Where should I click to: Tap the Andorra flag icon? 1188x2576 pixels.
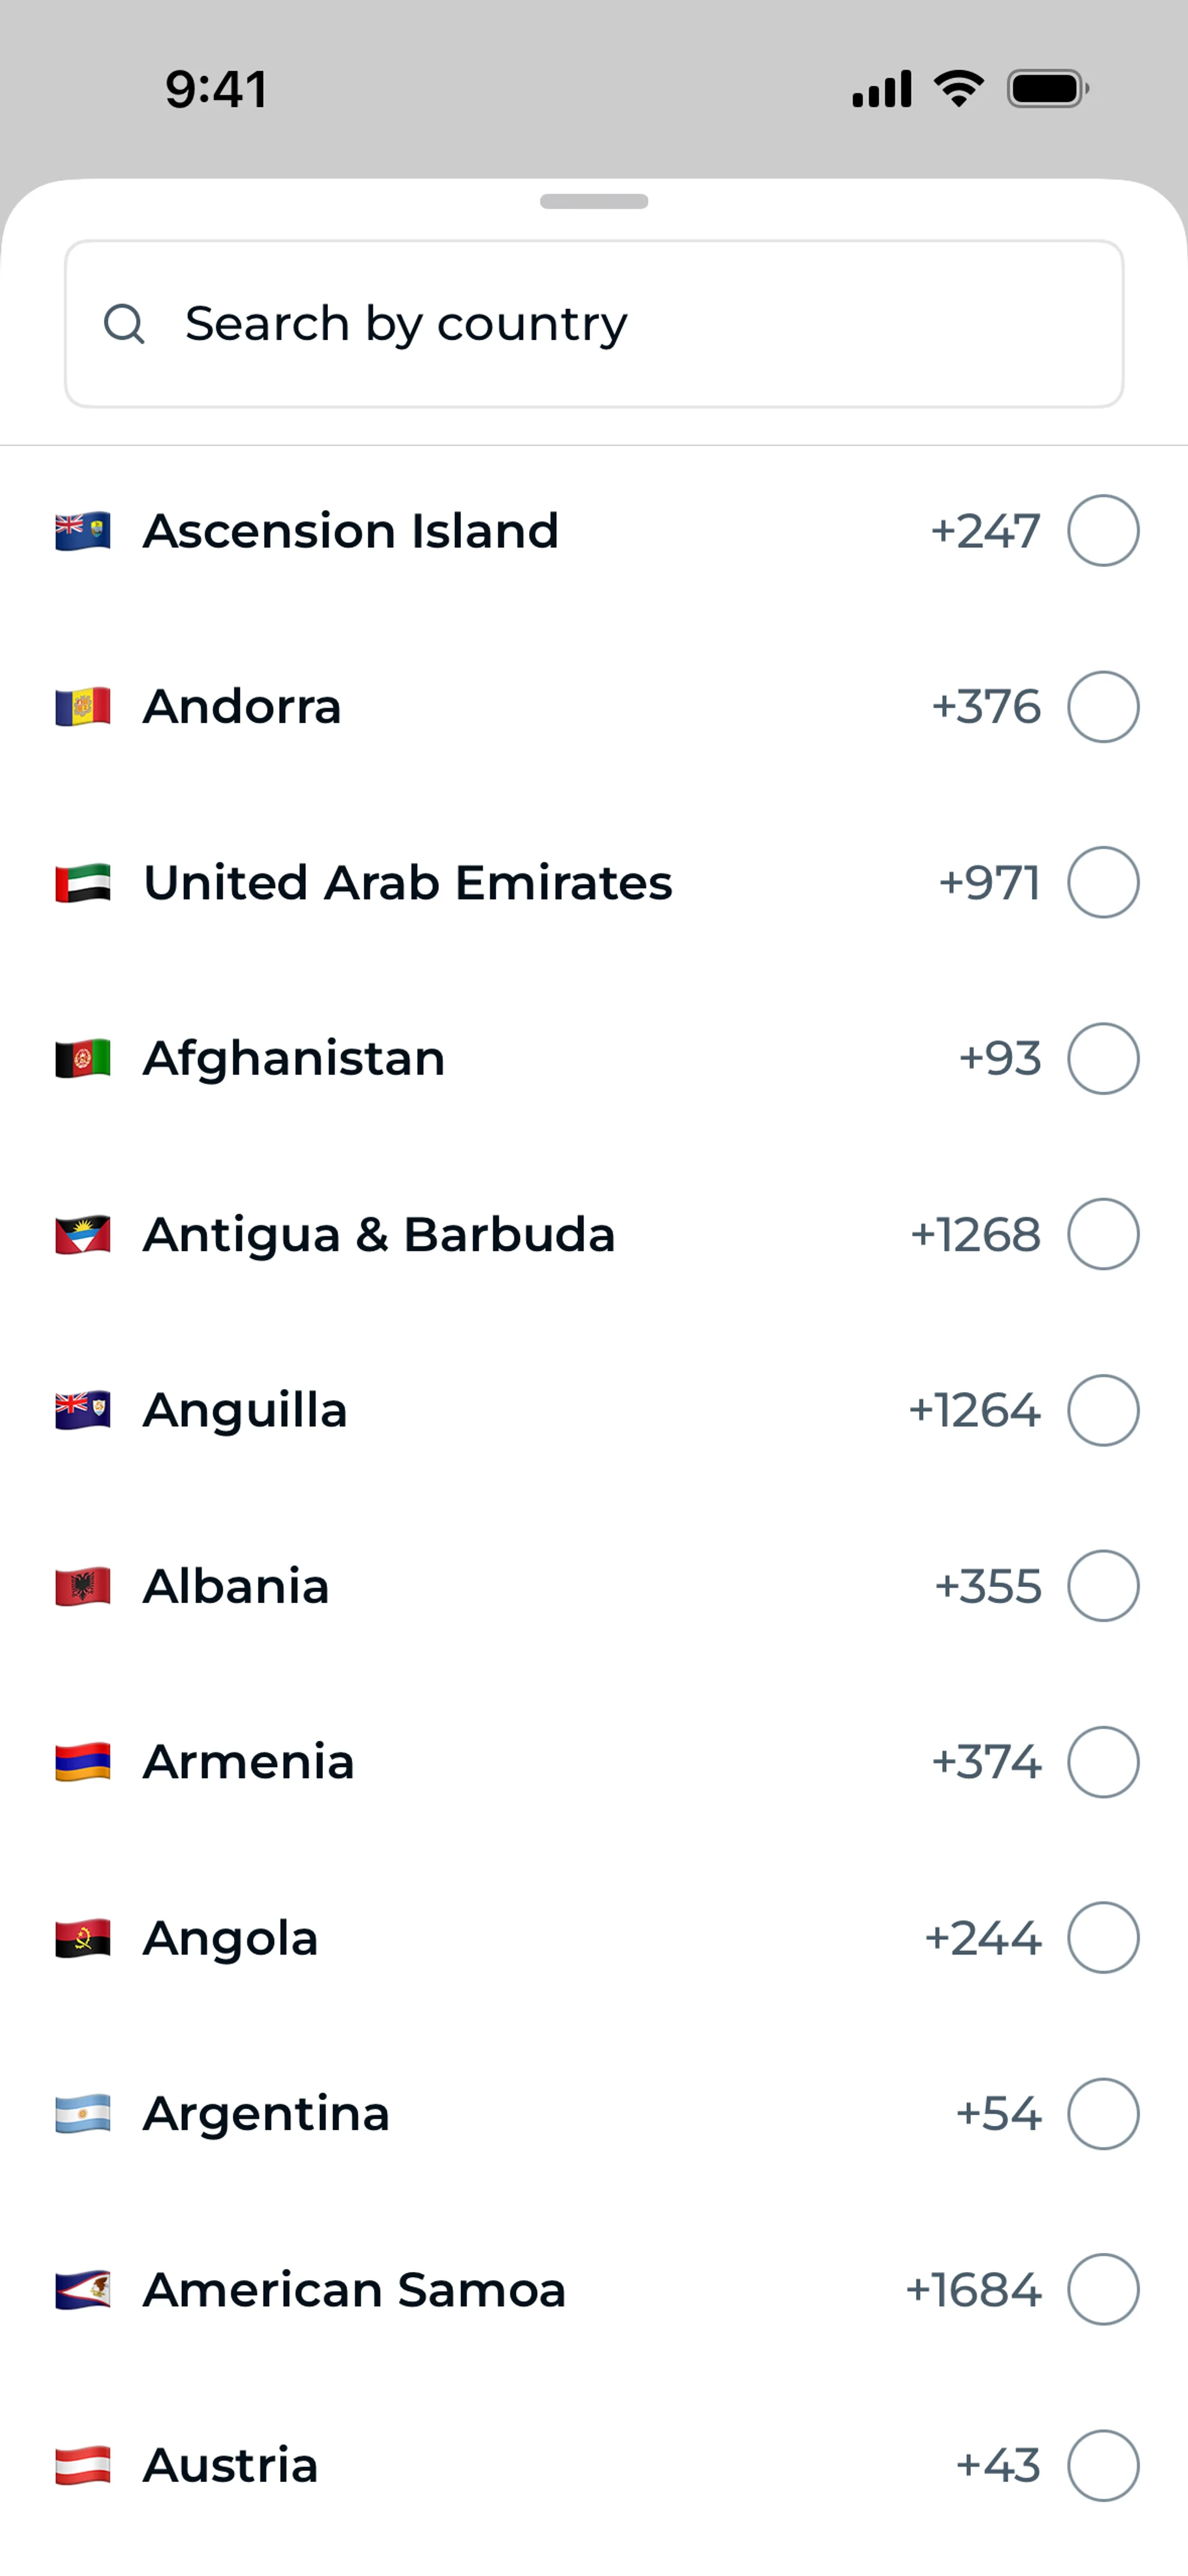[83, 707]
